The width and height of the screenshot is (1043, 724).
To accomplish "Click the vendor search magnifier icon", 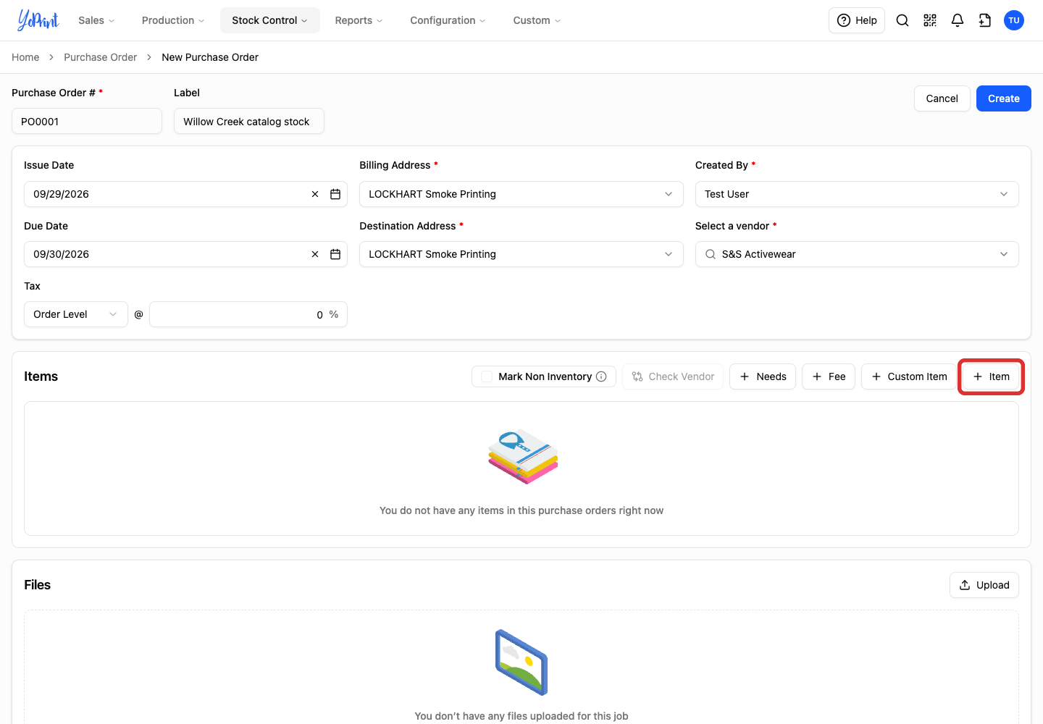I will pos(711,254).
